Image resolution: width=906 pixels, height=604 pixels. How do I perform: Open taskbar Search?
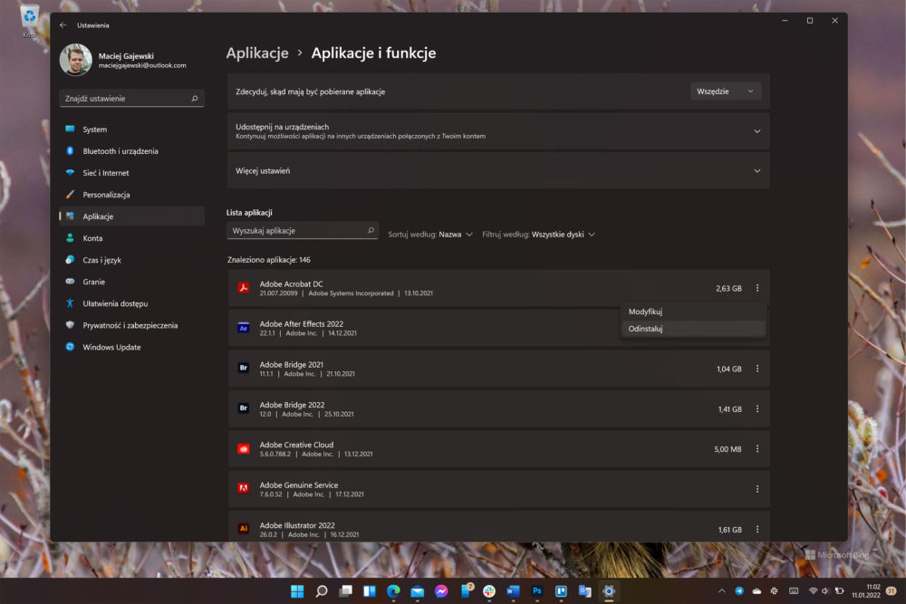click(322, 591)
